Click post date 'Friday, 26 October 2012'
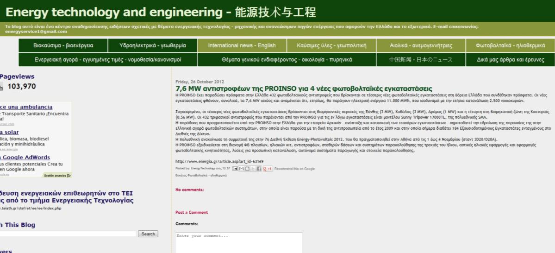 [x=200, y=82]
